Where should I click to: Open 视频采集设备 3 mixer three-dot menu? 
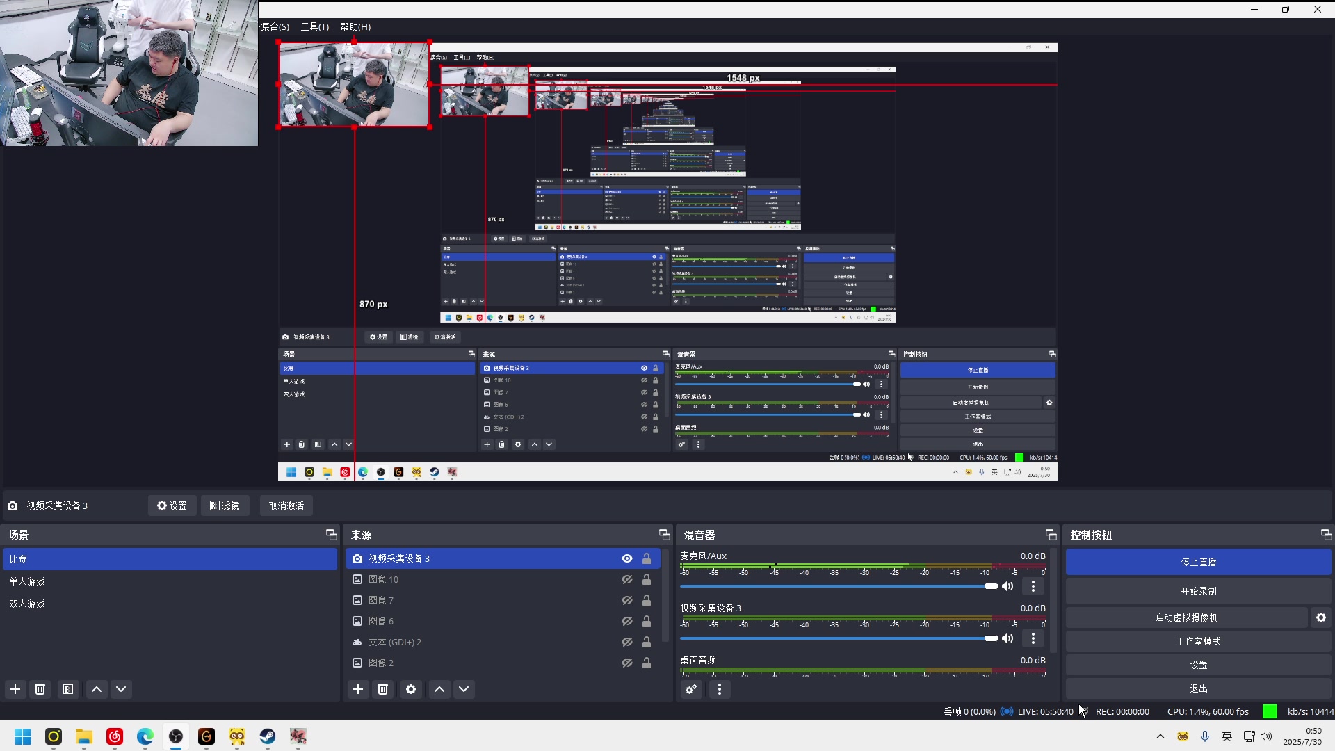(1033, 638)
